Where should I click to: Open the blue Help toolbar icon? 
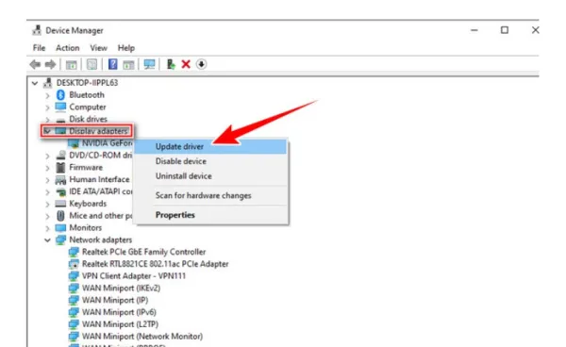click(112, 64)
